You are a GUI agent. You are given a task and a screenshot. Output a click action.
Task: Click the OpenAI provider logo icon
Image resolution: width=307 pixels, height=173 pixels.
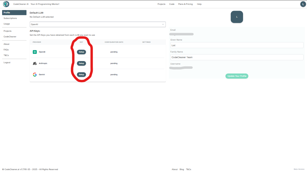pos(35,52)
